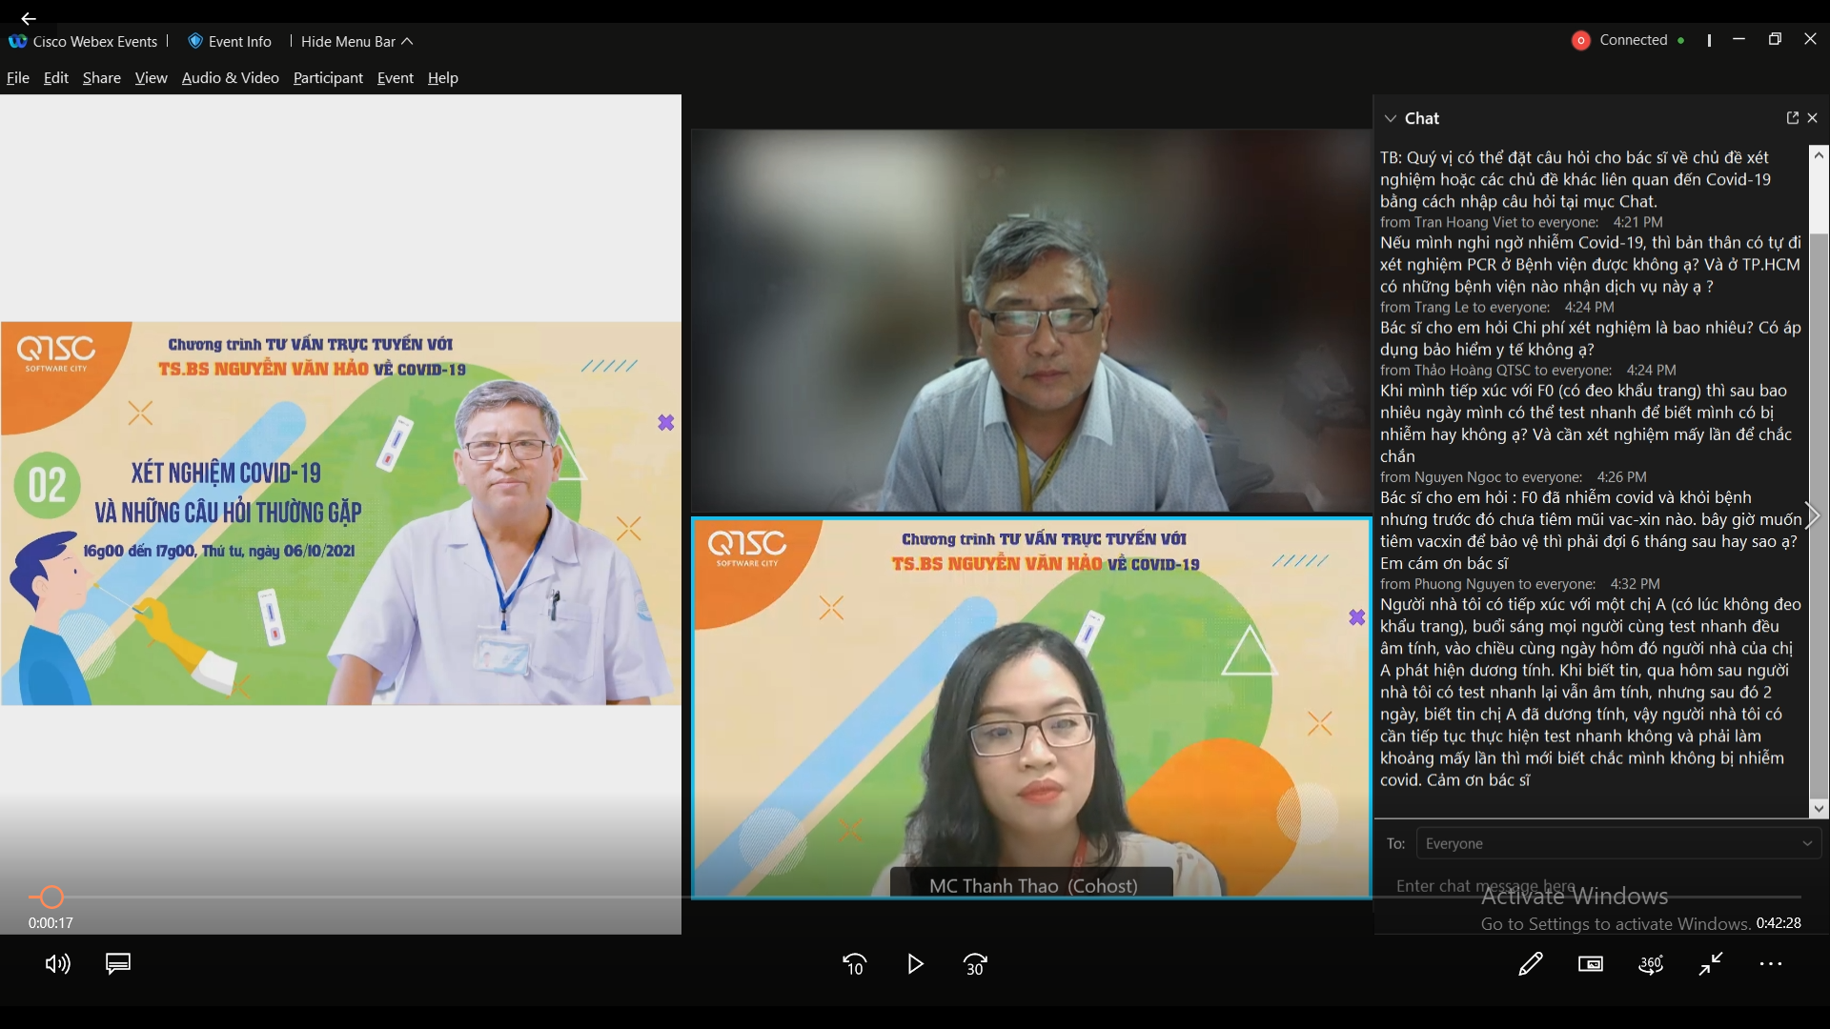Viewport: 1830px width, 1029px height.
Task: Rewind 10 seconds
Action: pyautogui.click(x=855, y=964)
